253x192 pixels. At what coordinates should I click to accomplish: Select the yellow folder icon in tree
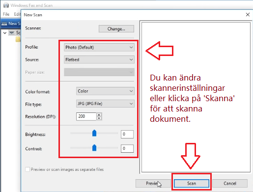tap(18, 39)
